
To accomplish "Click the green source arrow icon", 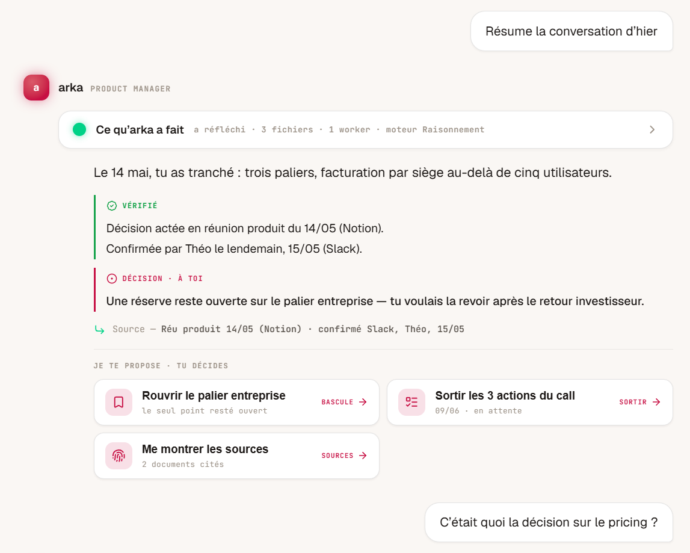I will point(100,329).
